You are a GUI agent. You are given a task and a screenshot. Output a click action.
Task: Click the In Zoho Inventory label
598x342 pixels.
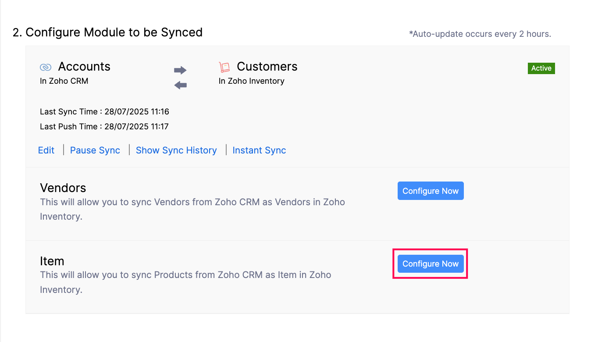(x=252, y=81)
